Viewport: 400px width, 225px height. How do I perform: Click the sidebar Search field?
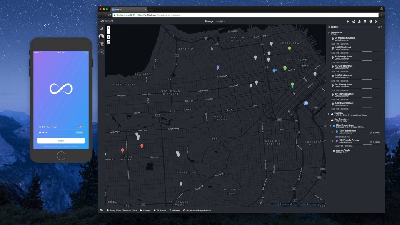350,27
